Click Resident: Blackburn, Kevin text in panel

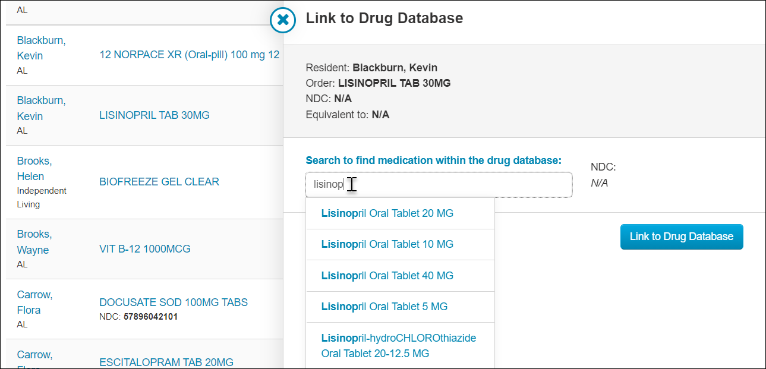click(371, 68)
